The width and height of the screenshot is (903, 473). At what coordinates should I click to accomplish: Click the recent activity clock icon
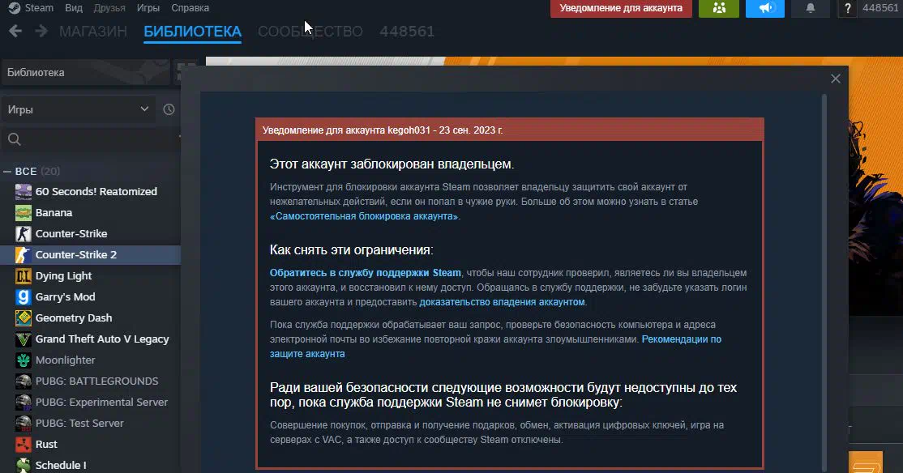coord(169,109)
